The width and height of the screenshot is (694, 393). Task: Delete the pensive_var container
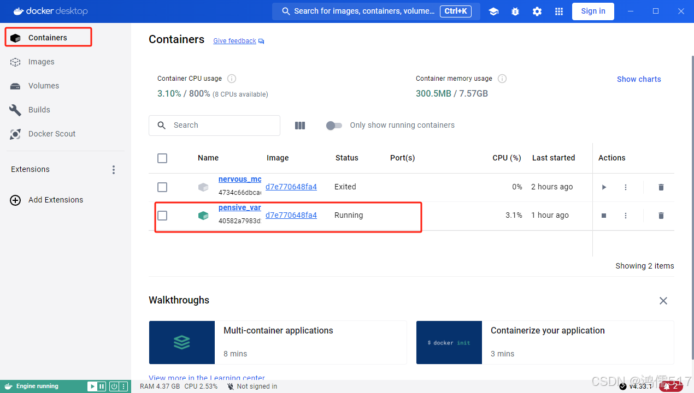pyautogui.click(x=661, y=216)
